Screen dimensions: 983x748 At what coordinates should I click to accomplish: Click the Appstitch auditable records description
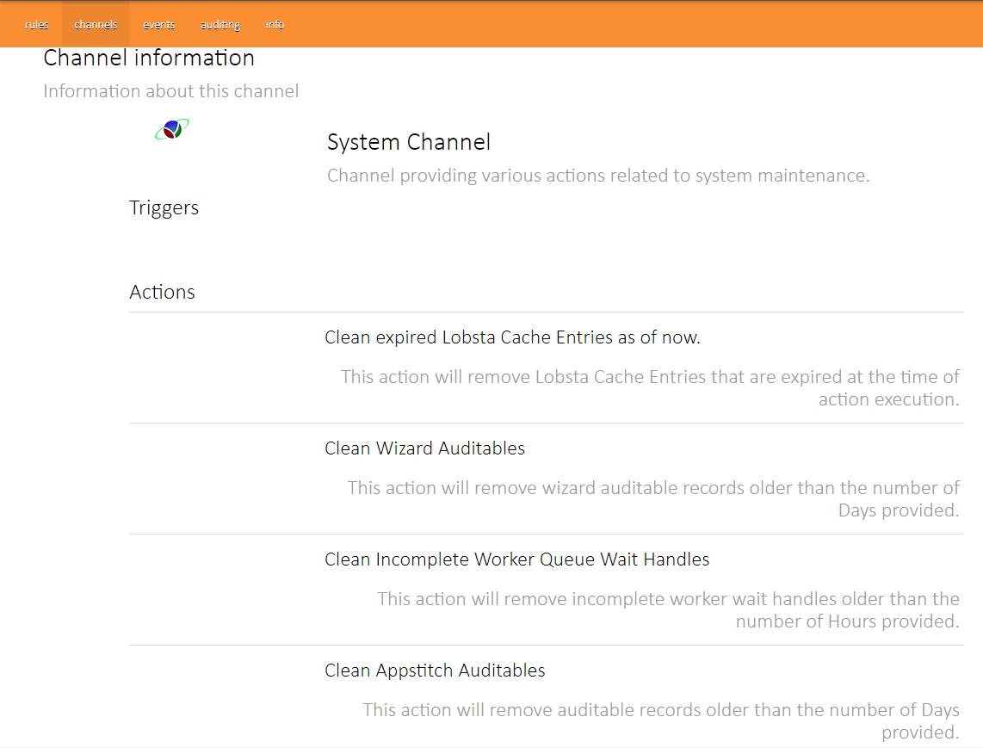point(660,720)
